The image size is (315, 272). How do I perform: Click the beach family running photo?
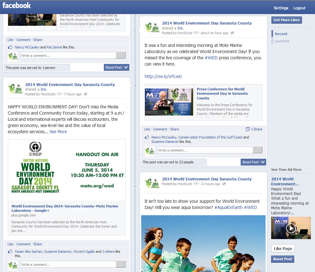[203, 243]
